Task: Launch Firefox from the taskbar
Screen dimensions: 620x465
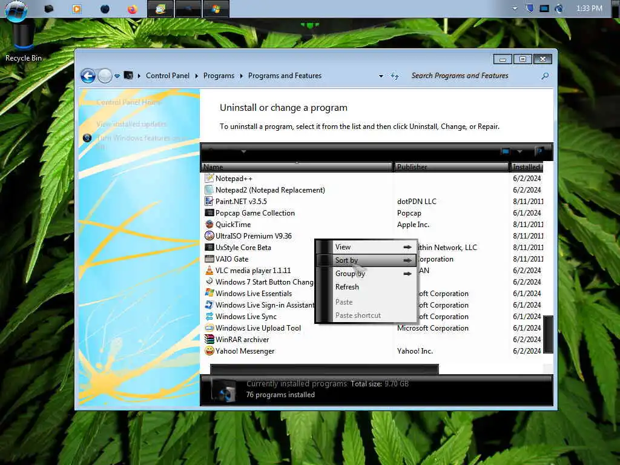Action: point(132,8)
